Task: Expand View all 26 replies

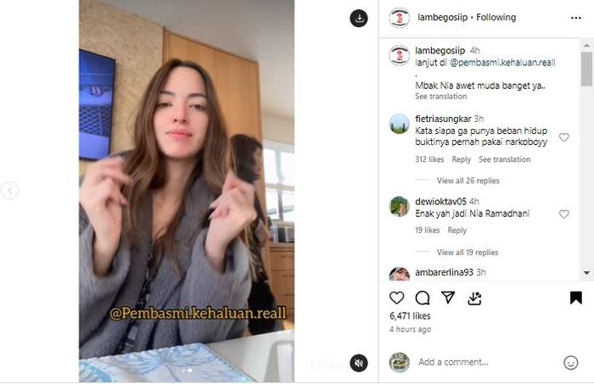Action: (x=468, y=181)
